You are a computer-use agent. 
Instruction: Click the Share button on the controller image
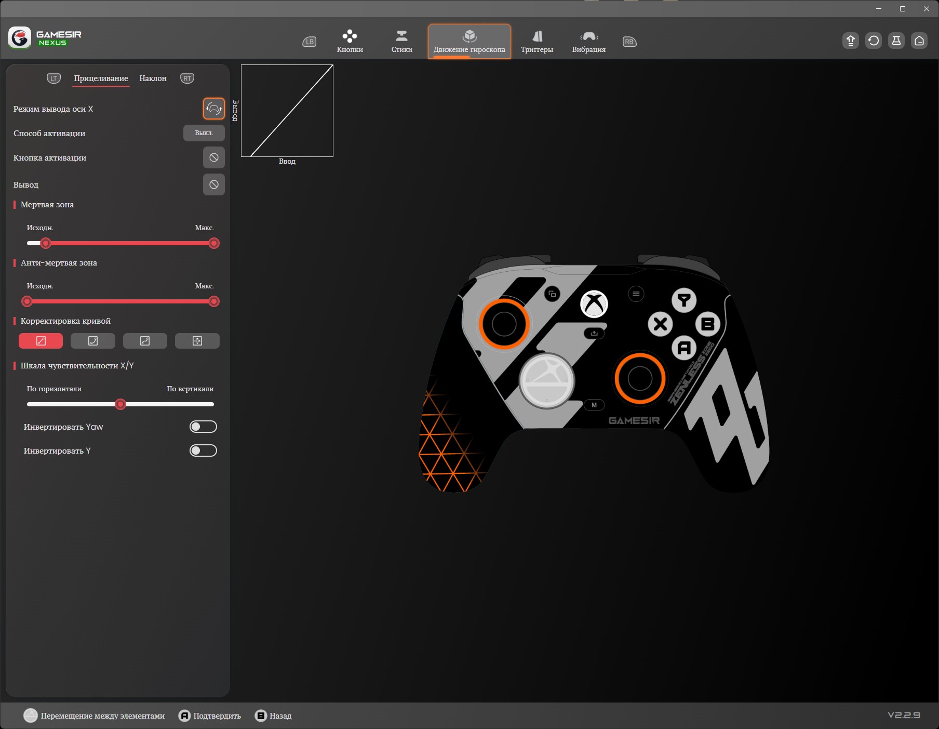click(594, 333)
